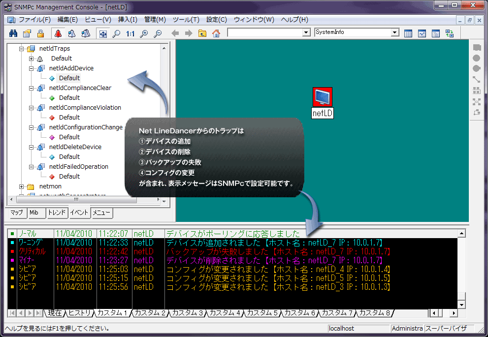Image resolution: width=488 pixels, height=337 pixels.
Task: Click the red diamond under netldFailedOperation
Action: pyautogui.click(x=52, y=177)
